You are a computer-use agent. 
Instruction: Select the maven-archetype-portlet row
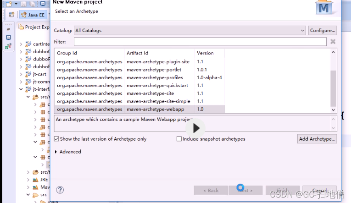coord(139,70)
